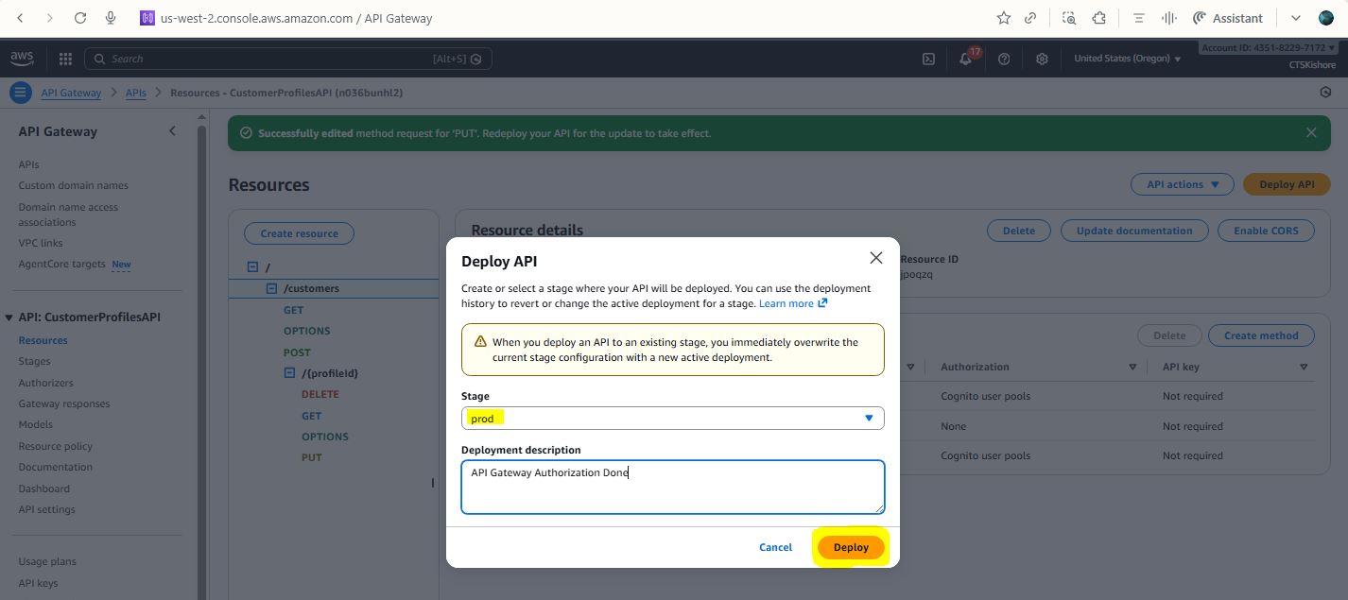Open the United States (Oregon) region selector
1348x600 pixels.
click(1127, 59)
